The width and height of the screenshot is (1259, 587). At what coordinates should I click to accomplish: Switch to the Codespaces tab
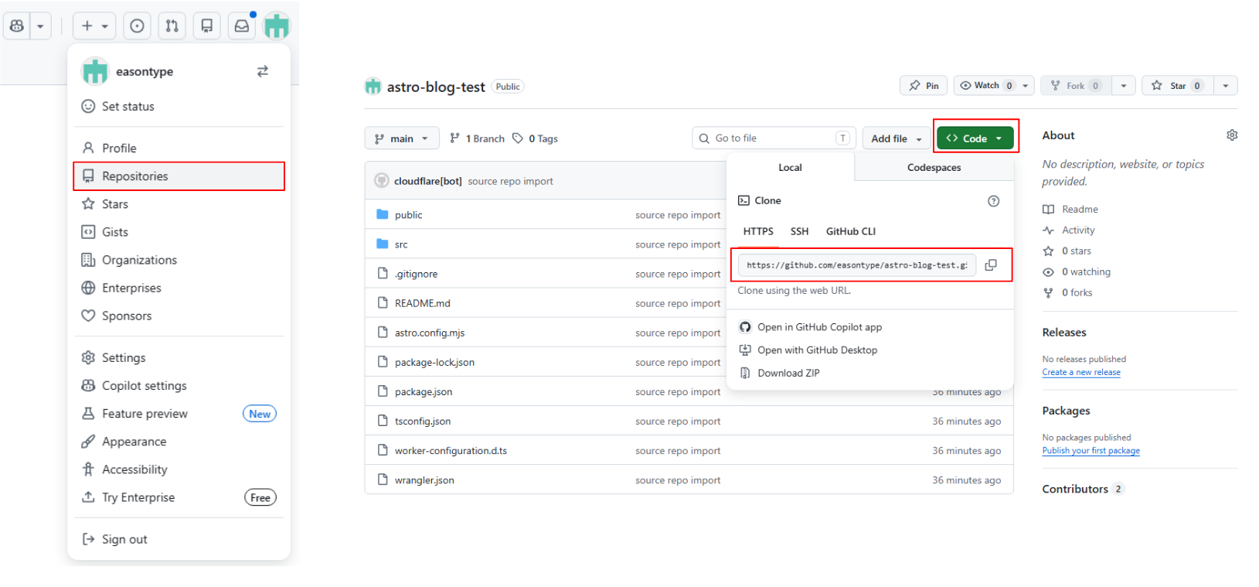pos(934,167)
